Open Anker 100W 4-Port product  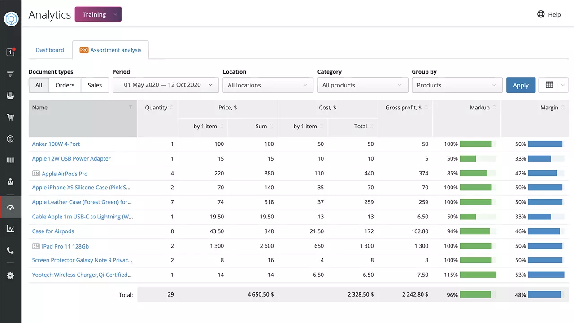click(56, 144)
